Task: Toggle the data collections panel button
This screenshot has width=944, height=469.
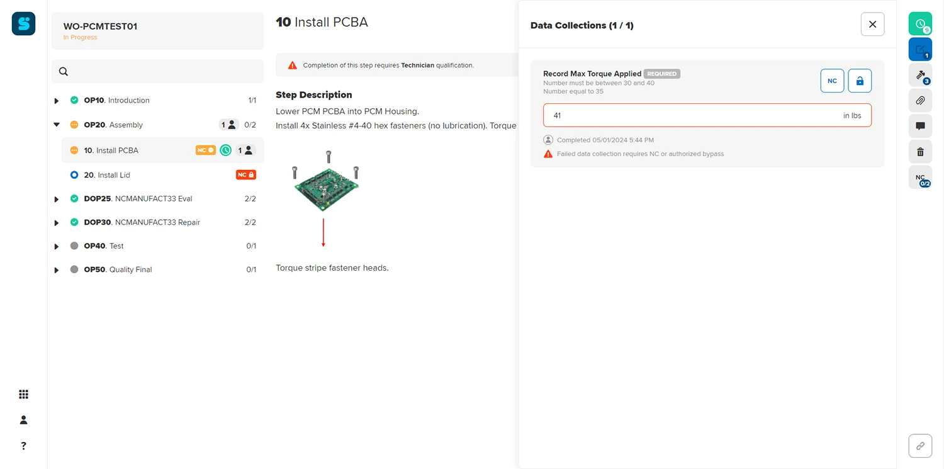Action: (919, 49)
